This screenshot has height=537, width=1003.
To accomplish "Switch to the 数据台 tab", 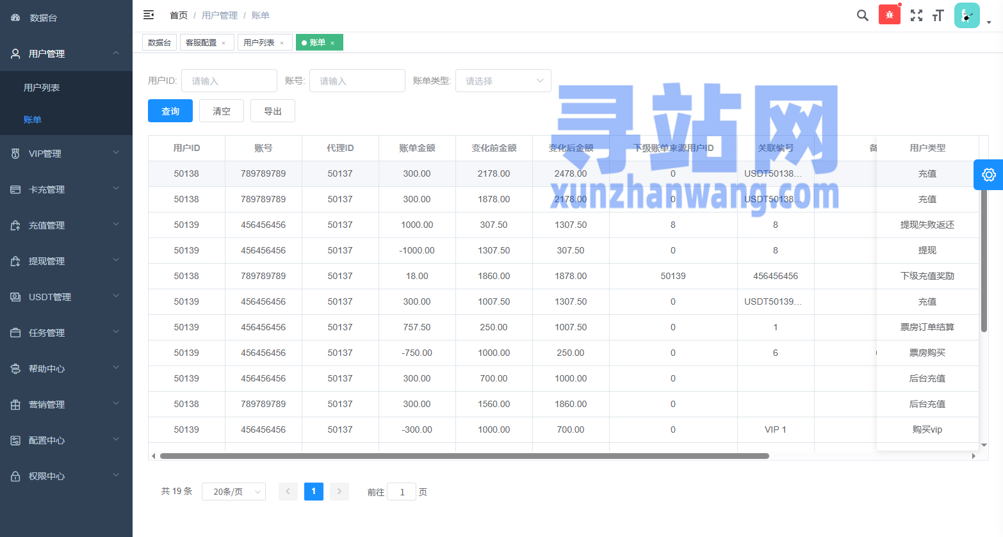I will pyautogui.click(x=159, y=42).
